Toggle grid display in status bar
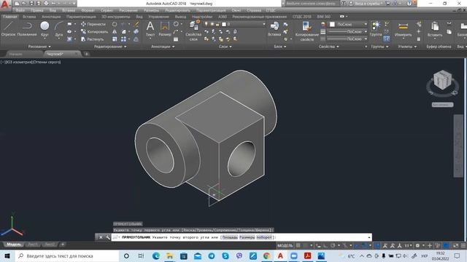Image resolution: width=467 pixels, height=262 pixels. tap(298, 245)
